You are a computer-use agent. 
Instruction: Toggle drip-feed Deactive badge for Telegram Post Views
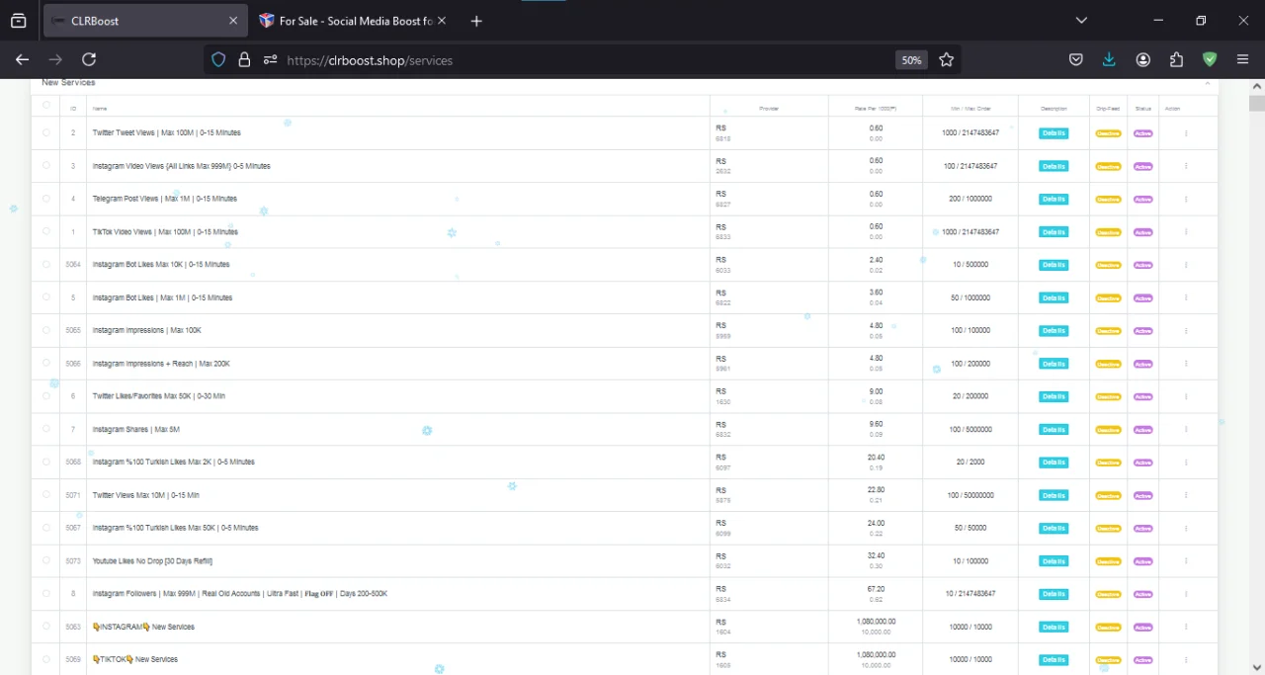coord(1108,199)
